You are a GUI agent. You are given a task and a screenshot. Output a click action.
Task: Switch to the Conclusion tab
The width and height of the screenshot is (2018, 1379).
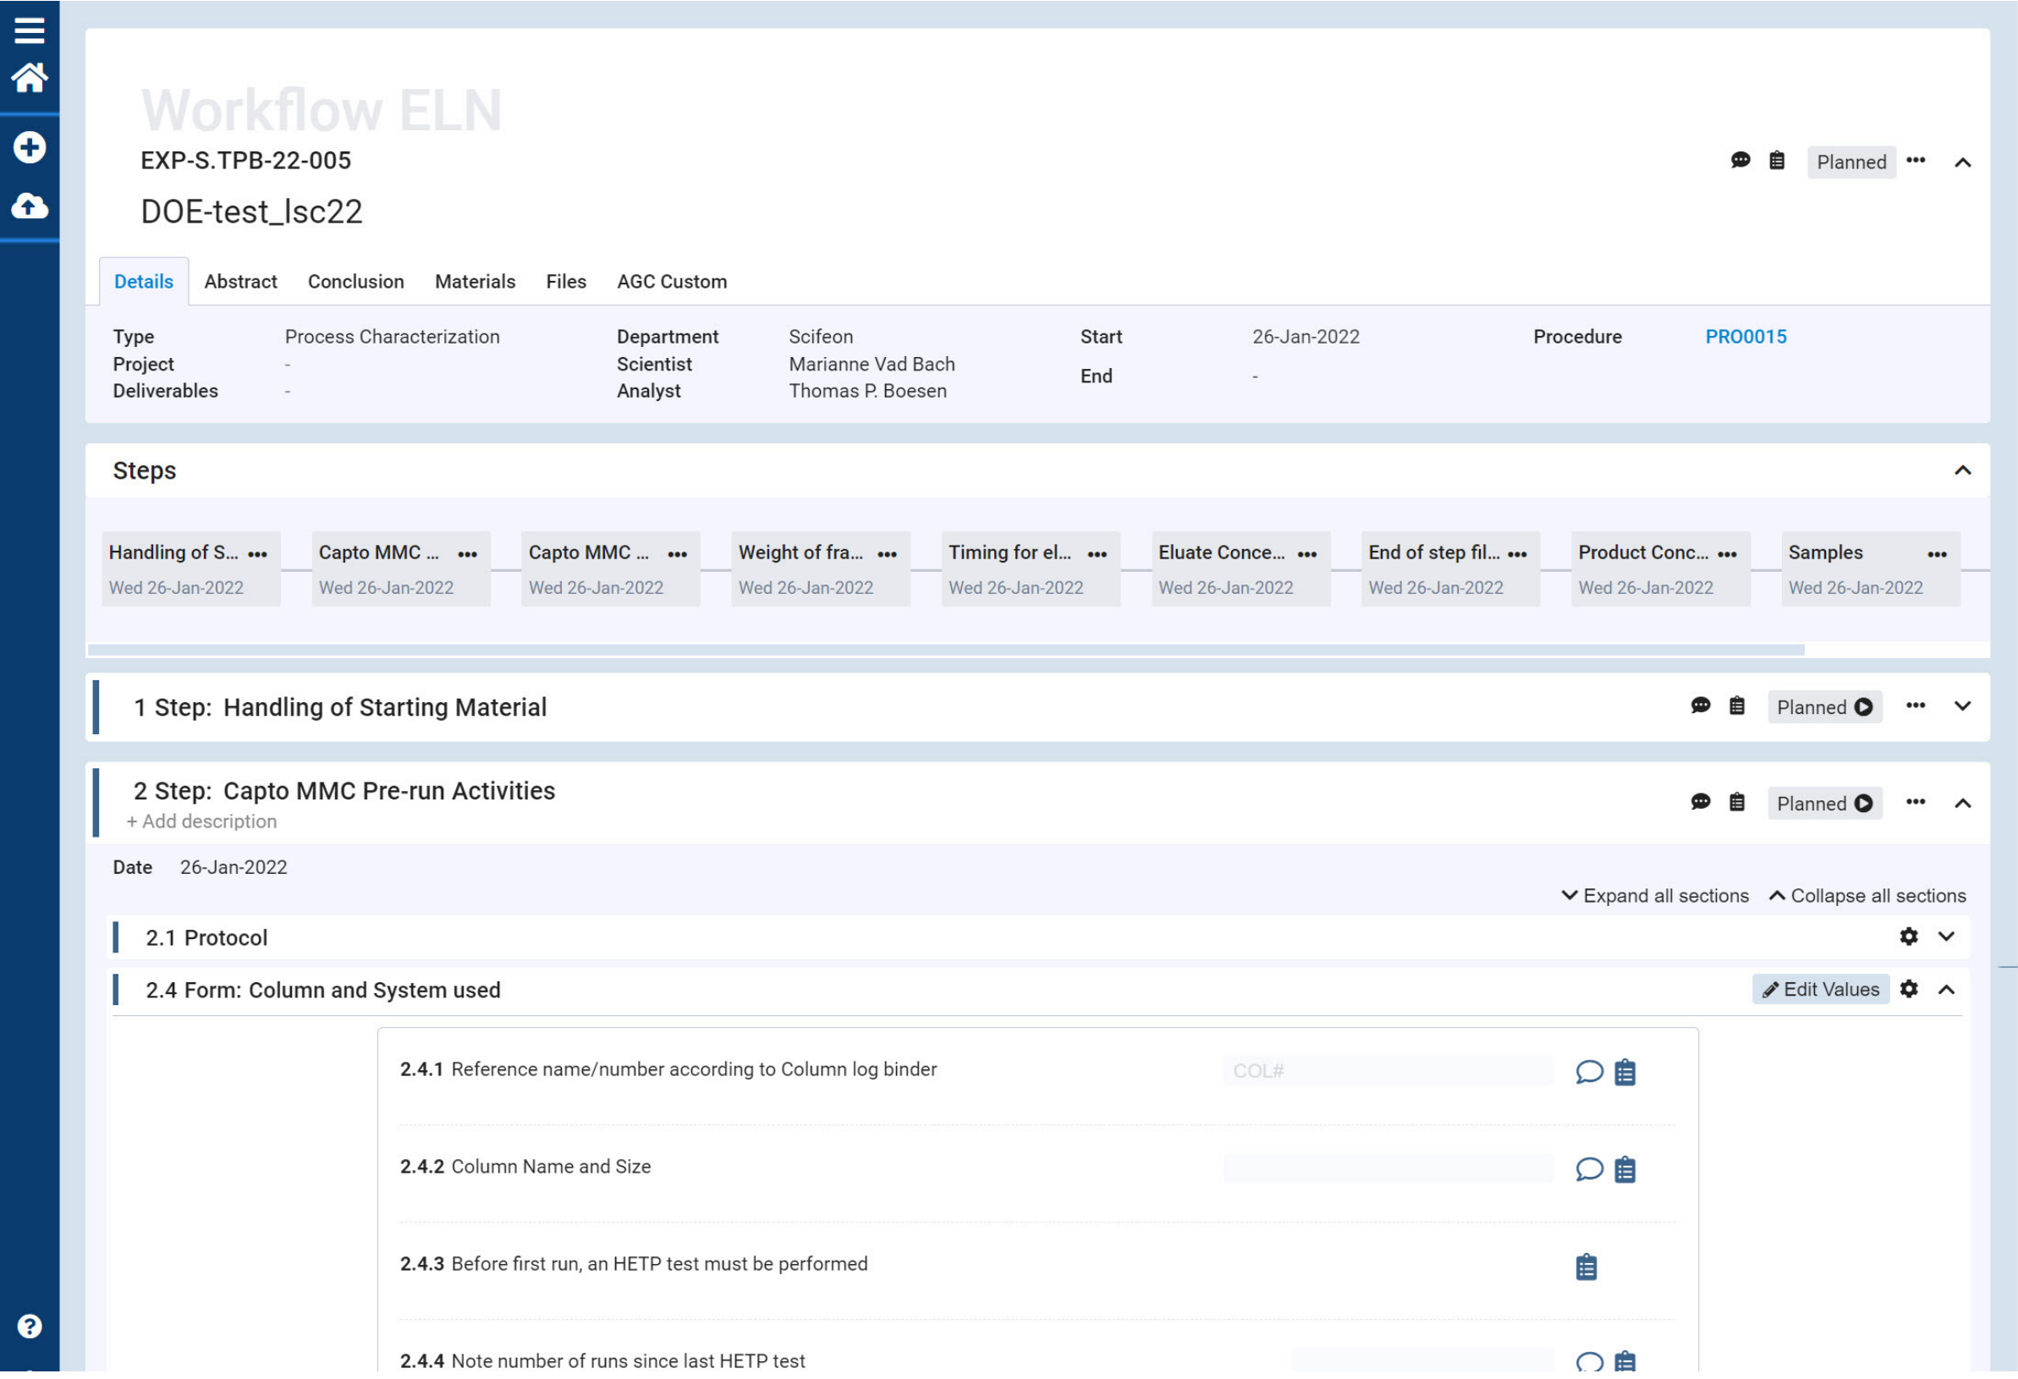[x=356, y=282]
